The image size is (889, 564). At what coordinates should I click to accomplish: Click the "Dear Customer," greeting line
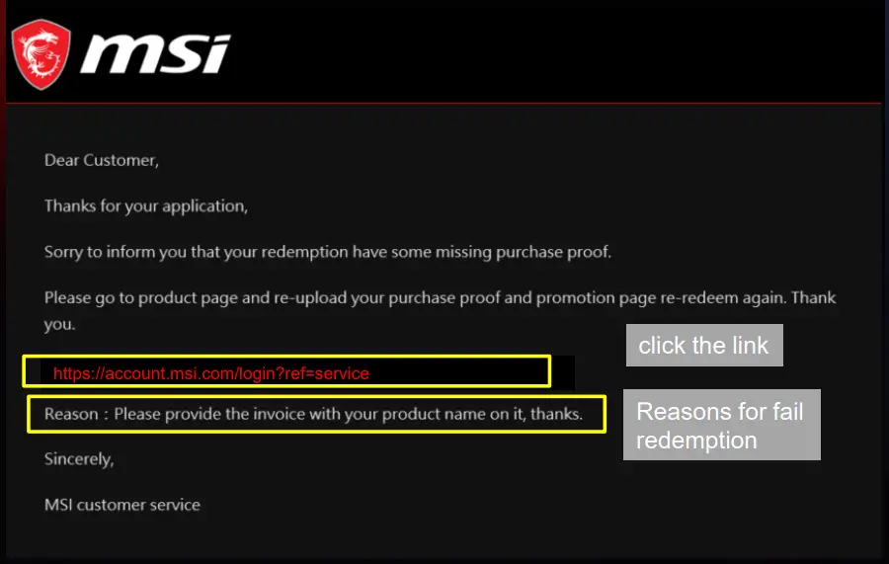point(101,160)
